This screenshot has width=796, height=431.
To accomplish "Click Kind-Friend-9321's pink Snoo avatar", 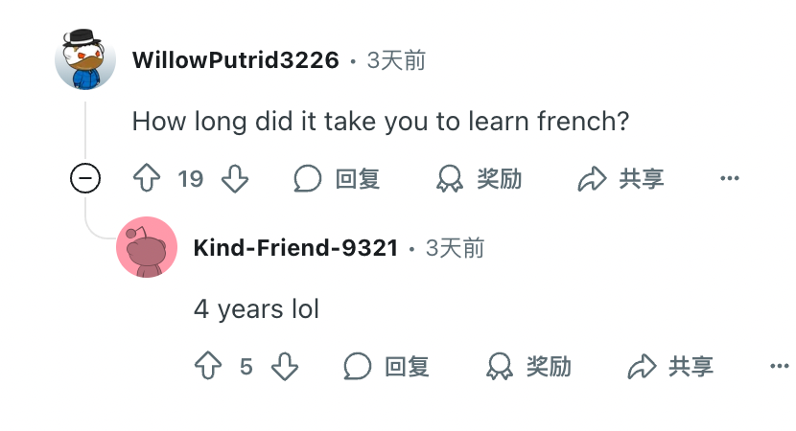I will [x=147, y=247].
